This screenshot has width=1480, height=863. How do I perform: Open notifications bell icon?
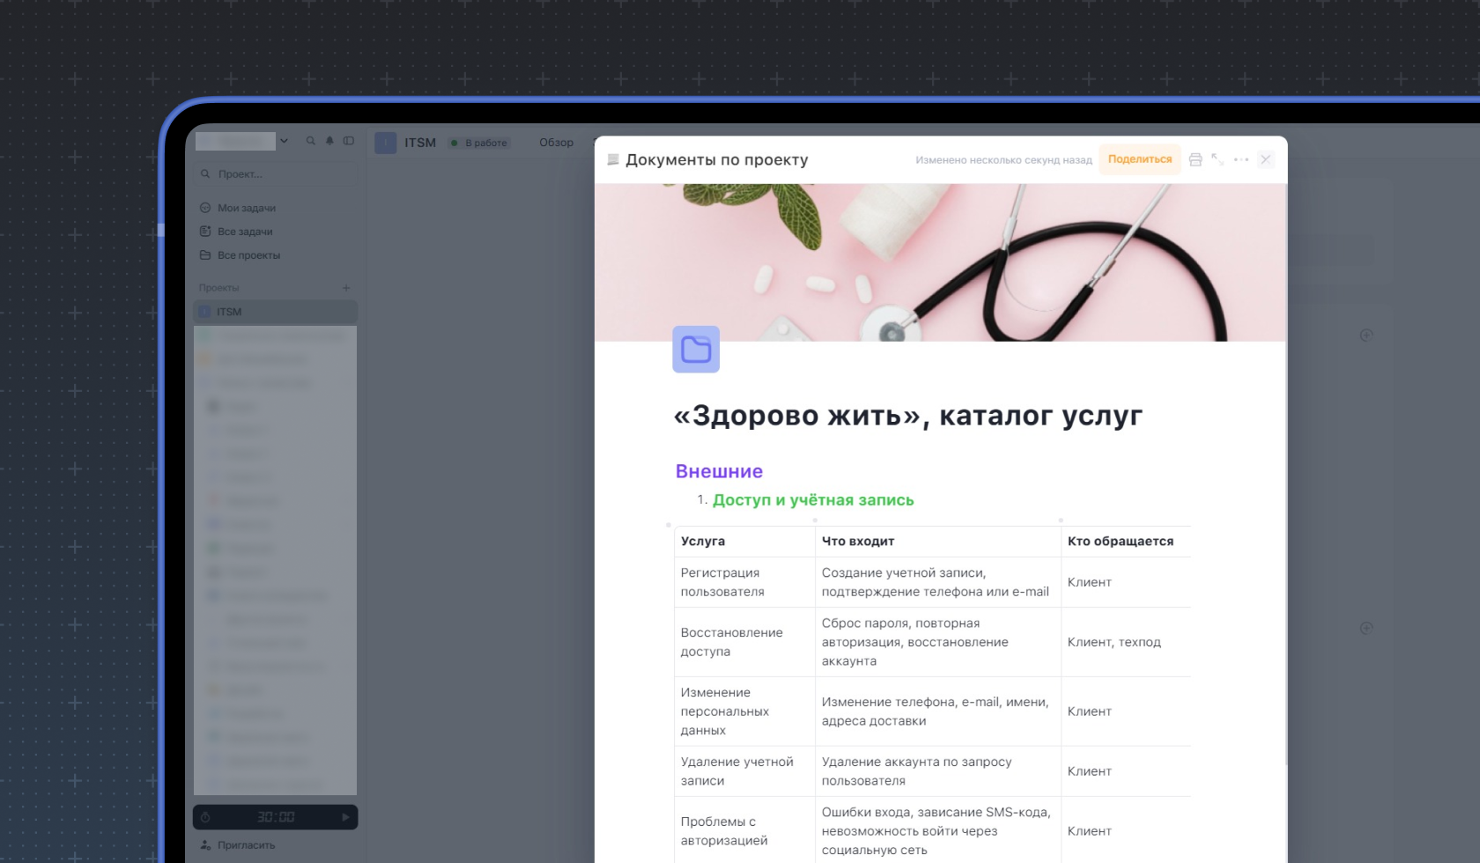pos(329,141)
